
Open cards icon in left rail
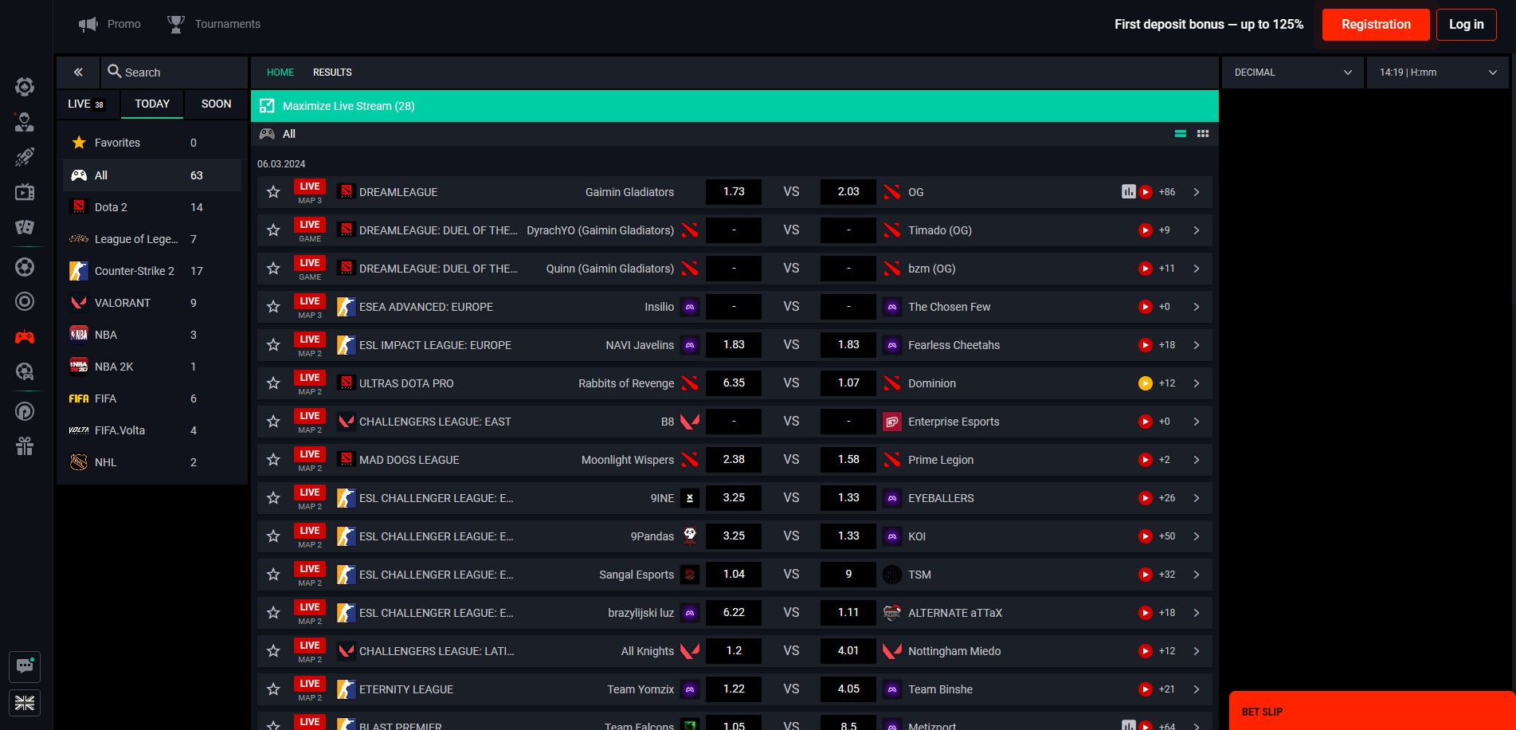pyautogui.click(x=25, y=227)
